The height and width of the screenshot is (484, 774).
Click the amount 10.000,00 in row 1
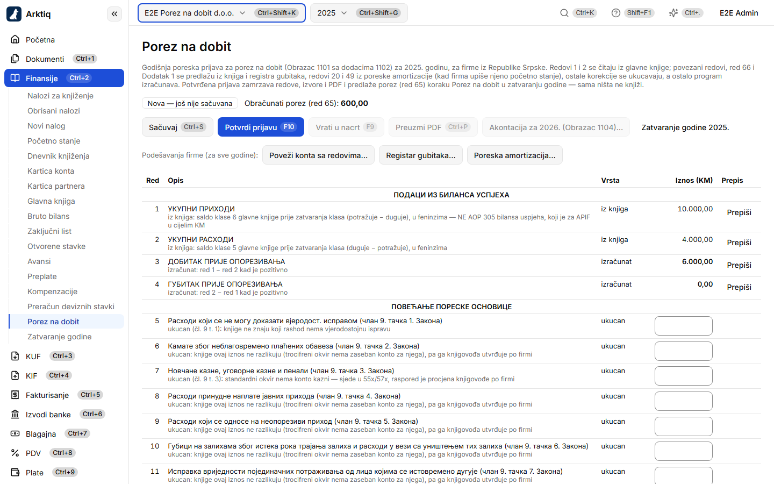click(695, 209)
